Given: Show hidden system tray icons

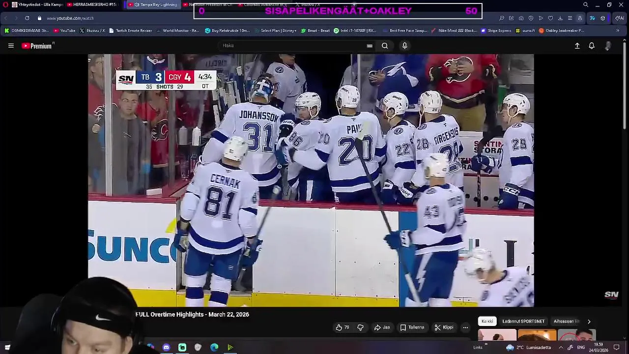Looking at the screenshot, I should [x=561, y=348].
